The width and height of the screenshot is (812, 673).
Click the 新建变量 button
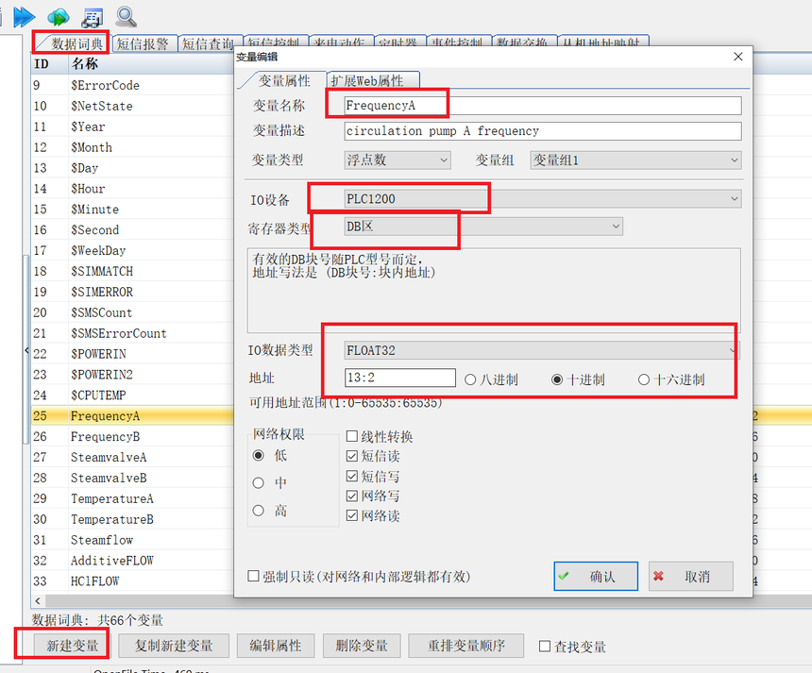[73, 646]
